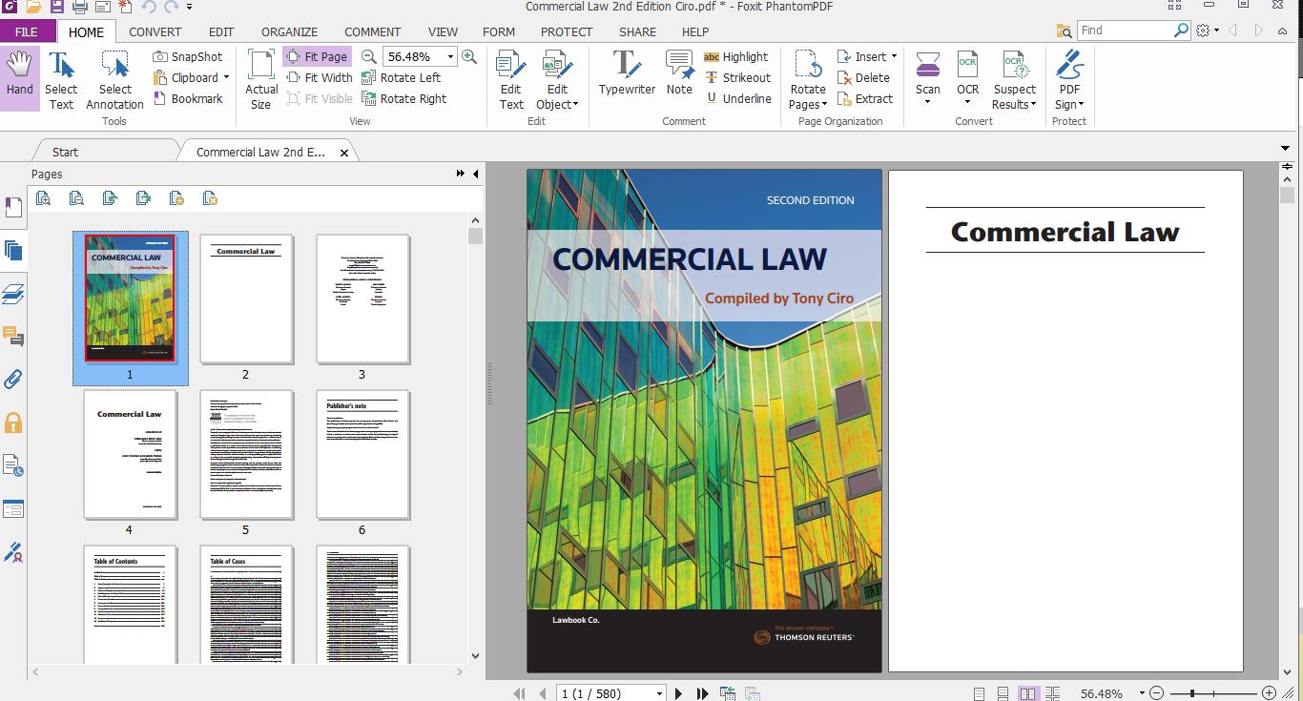Choose the Strikeout markup tool
This screenshot has height=701, width=1303.
click(737, 78)
